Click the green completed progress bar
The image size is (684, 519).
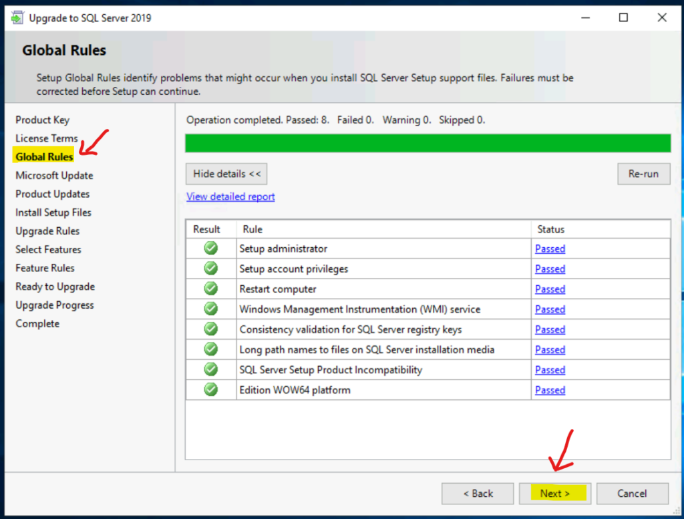(427, 143)
